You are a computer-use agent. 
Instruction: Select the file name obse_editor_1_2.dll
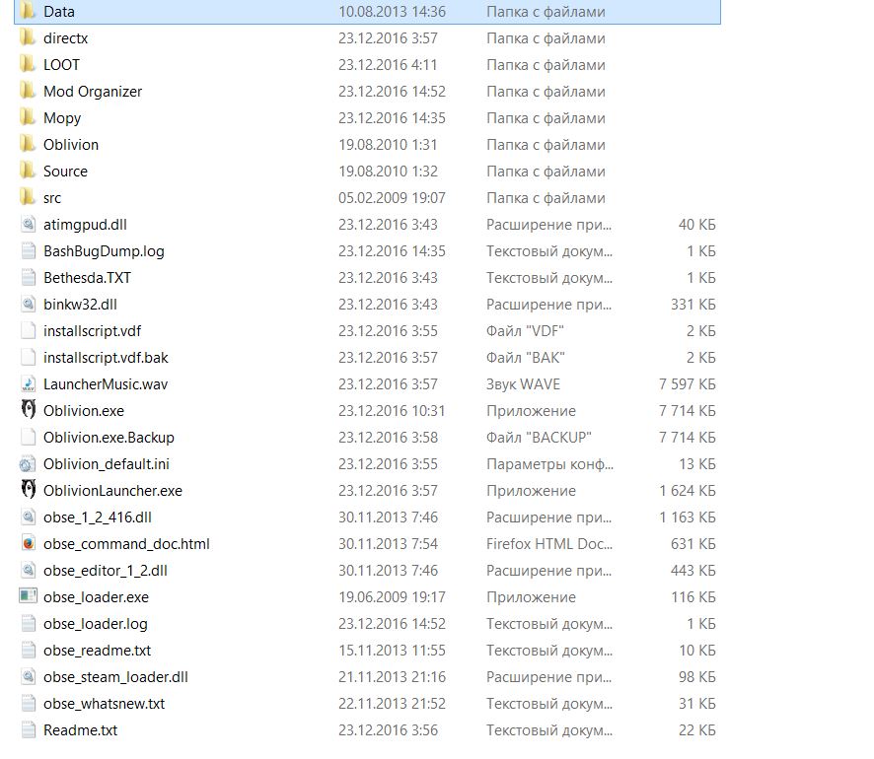[106, 571]
